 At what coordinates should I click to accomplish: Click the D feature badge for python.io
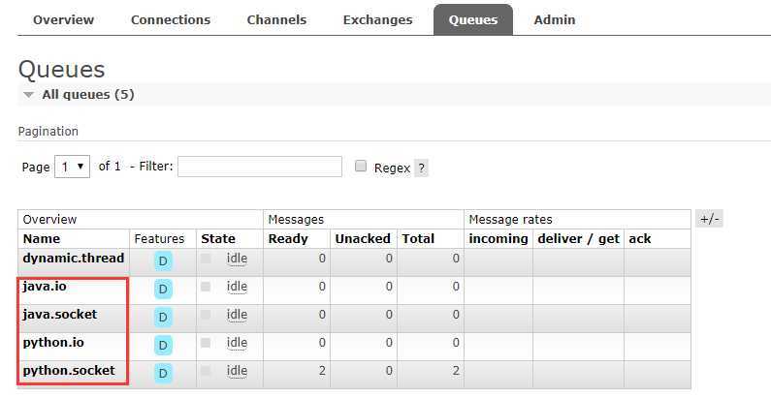point(163,345)
